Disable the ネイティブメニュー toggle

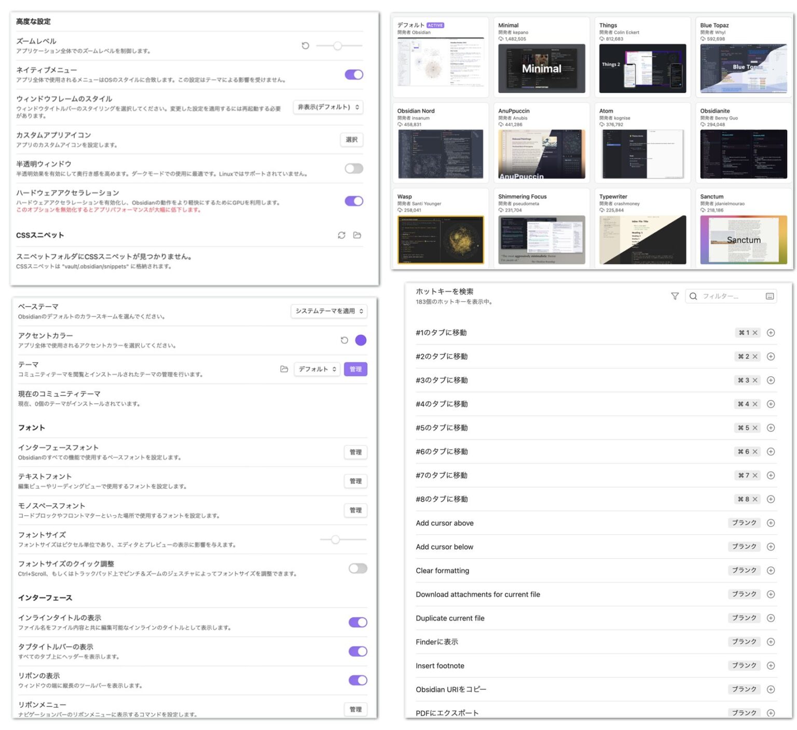click(x=354, y=75)
